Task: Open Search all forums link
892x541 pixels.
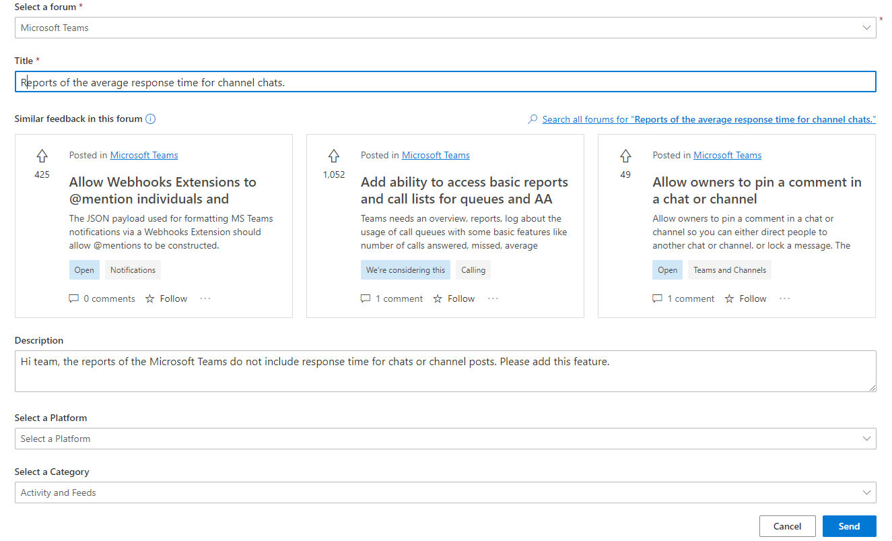Action: [x=709, y=119]
